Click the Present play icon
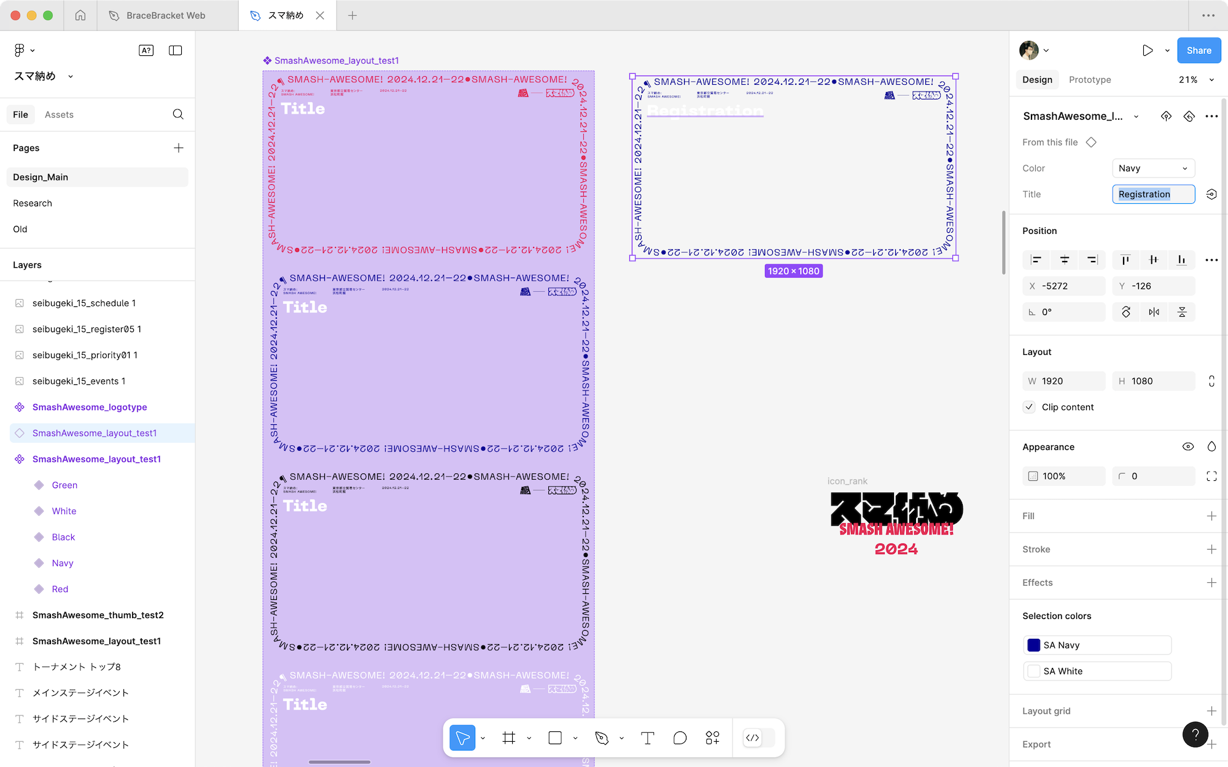The height and width of the screenshot is (767, 1228). (x=1147, y=50)
